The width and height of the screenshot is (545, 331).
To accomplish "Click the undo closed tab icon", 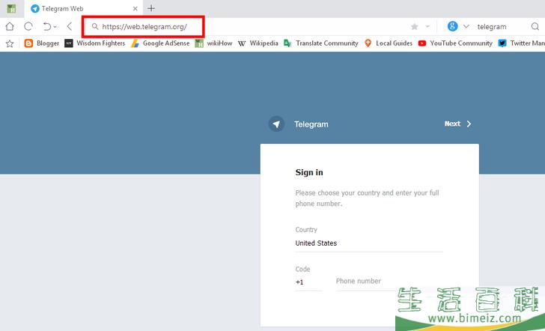I will (x=47, y=26).
